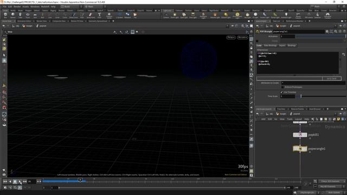Screen dimensions: 347x195
Task: Open the Main radial menu dropdown
Action: coord(95,6)
